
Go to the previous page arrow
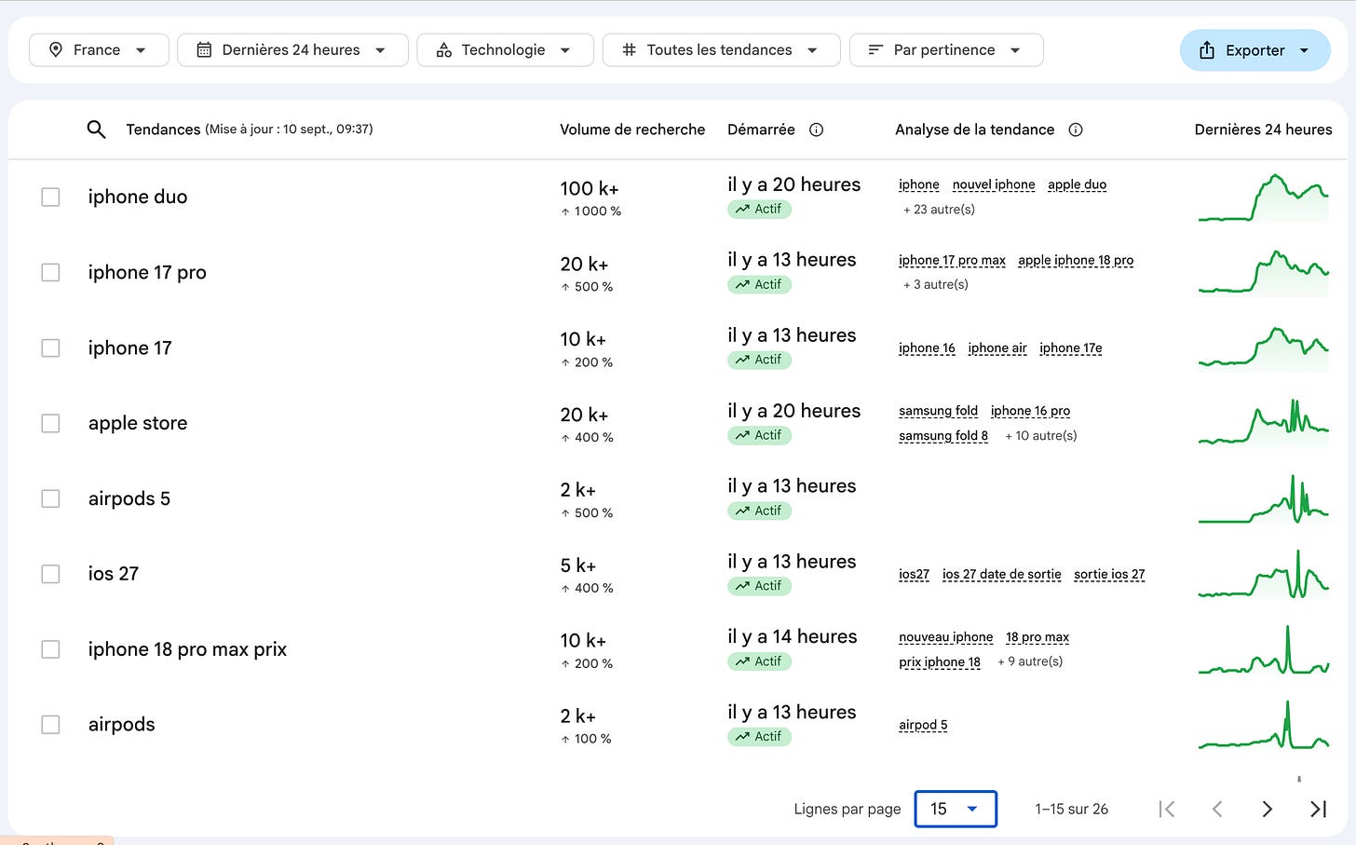point(1216,809)
